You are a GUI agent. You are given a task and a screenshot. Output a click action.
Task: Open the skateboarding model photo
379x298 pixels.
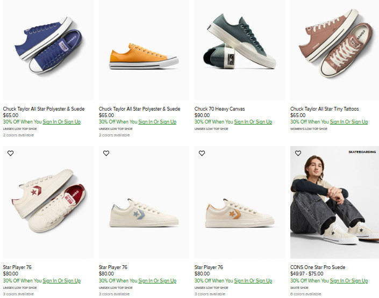[335, 204]
